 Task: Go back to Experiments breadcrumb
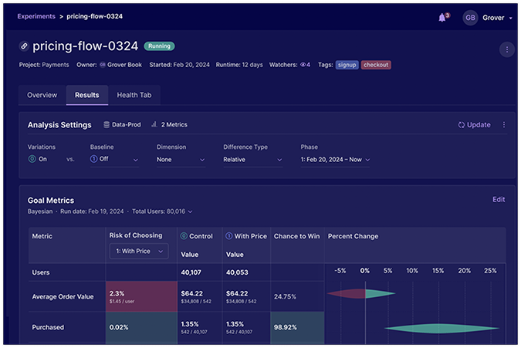coord(36,16)
